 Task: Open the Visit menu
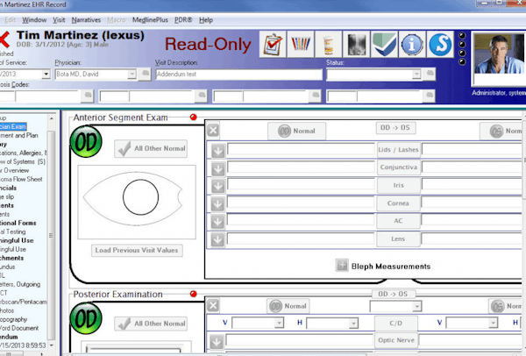(x=59, y=20)
